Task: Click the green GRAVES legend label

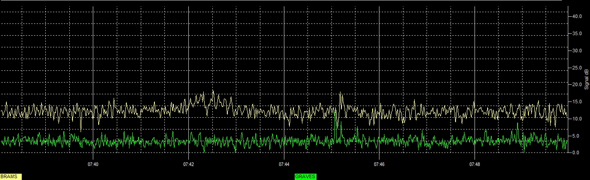Action: pos(306,177)
